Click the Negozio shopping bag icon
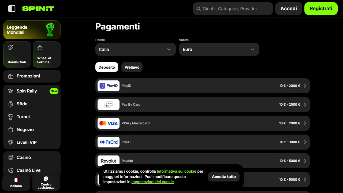The width and height of the screenshot is (343, 193). [11, 130]
